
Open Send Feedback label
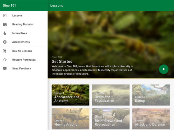[22, 68]
